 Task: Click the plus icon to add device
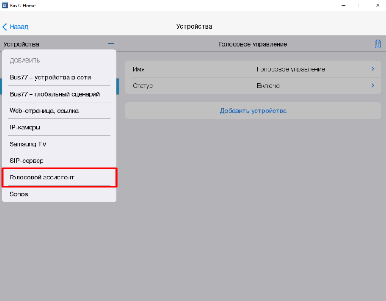click(x=111, y=44)
